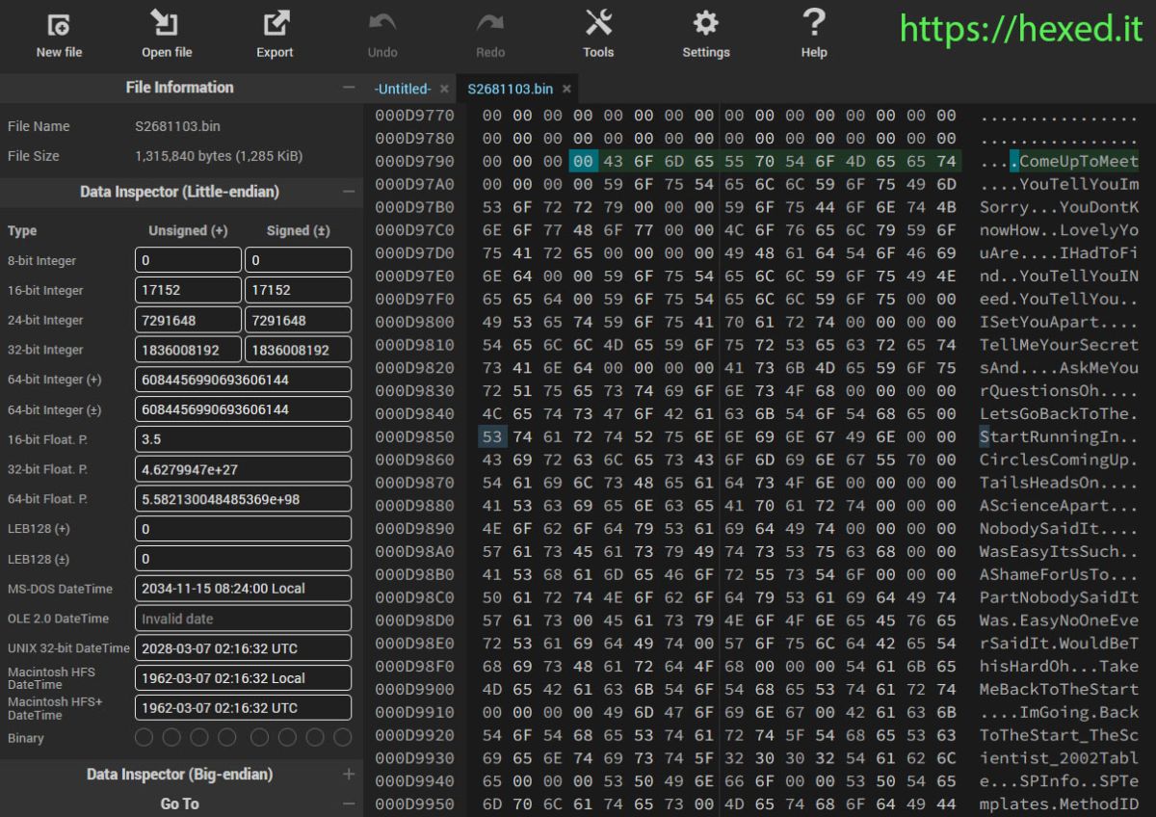
Task: Open the Tools wrench icon
Action: pyautogui.click(x=598, y=24)
